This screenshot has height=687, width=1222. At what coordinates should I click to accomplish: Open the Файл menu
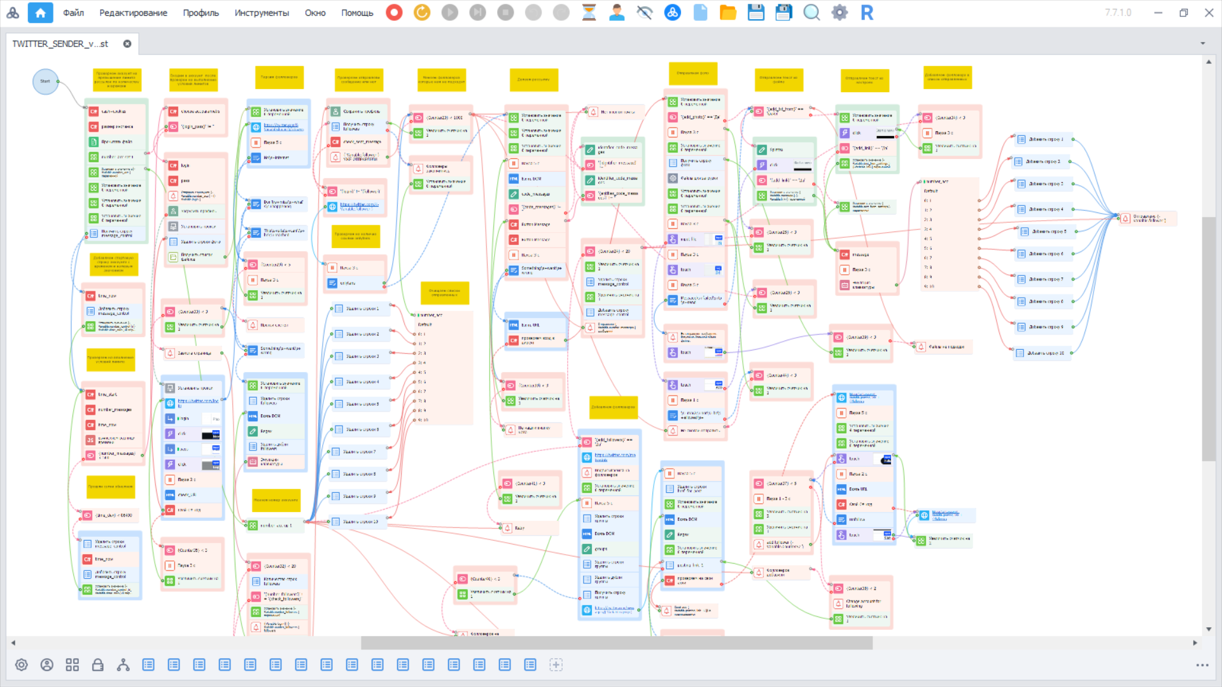click(x=73, y=13)
